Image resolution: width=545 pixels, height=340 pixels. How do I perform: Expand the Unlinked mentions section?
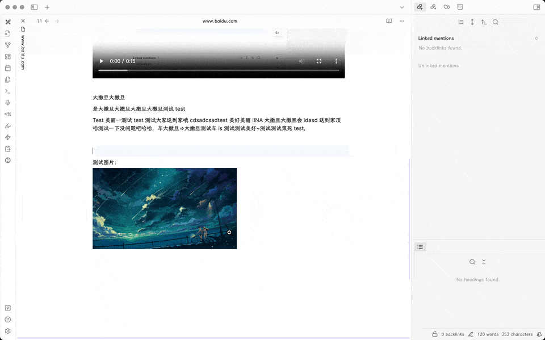438,65
